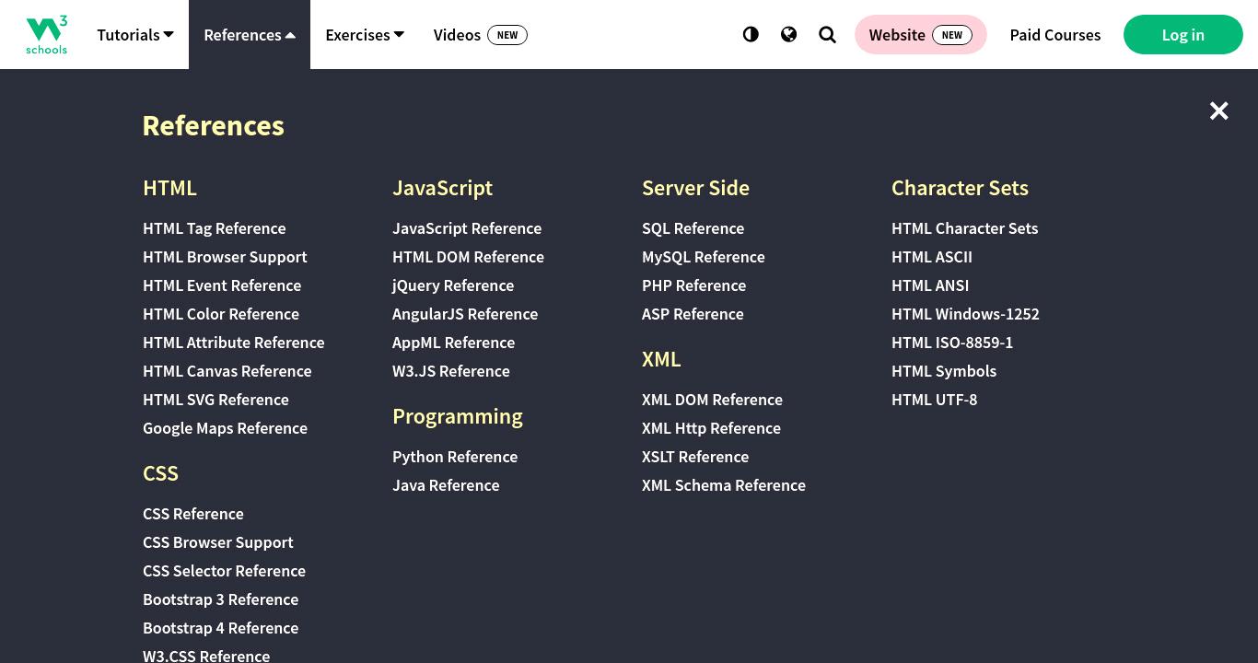Click the Server Side heading
Image resolution: width=1258 pixels, height=663 pixels.
pos(695,188)
